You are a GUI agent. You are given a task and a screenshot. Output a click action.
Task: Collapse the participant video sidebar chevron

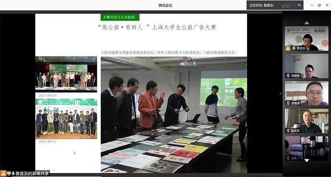pyautogui.click(x=280, y=93)
